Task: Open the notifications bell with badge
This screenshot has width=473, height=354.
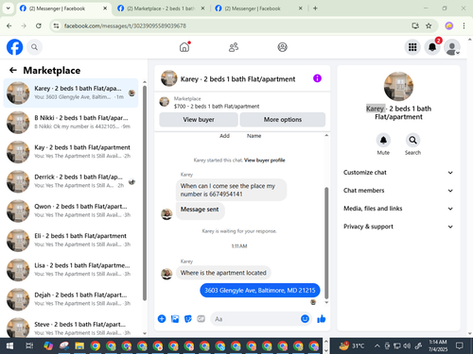Action: tap(432, 47)
